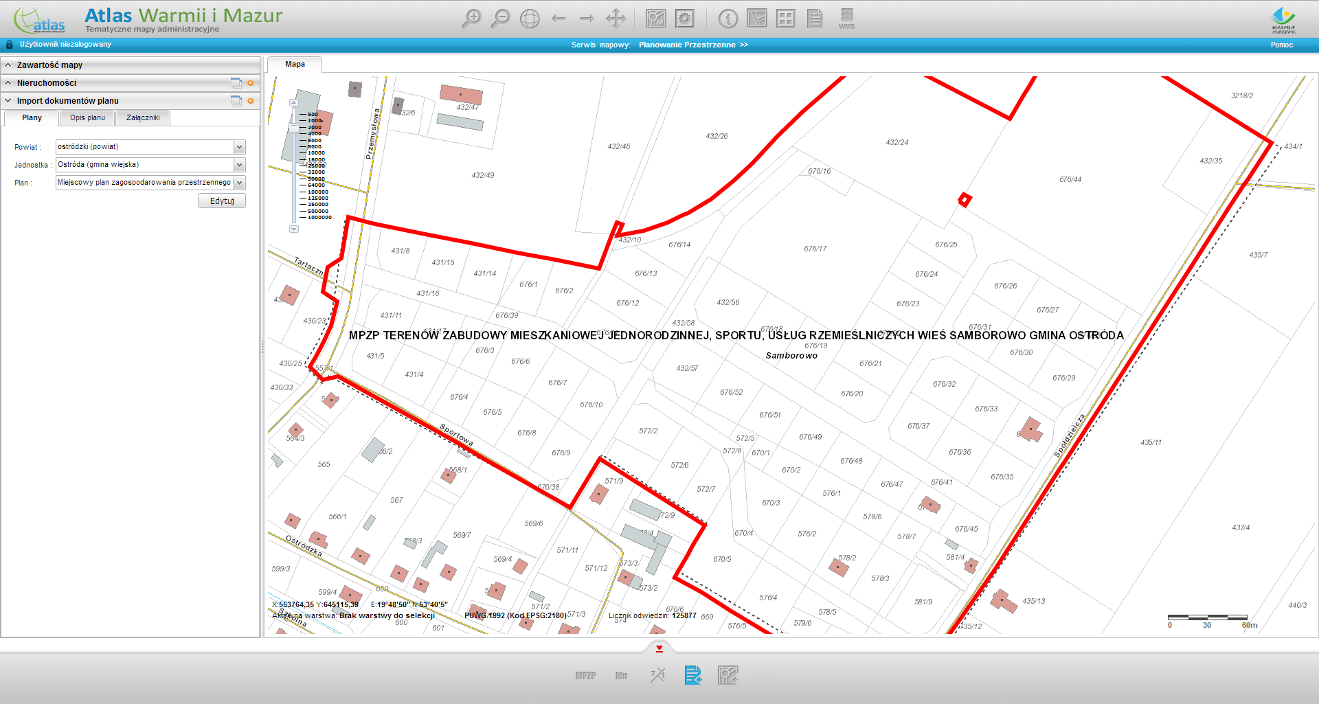Activate the info identify tool
This screenshot has width=1319, height=704.
click(x=728, y=19)
